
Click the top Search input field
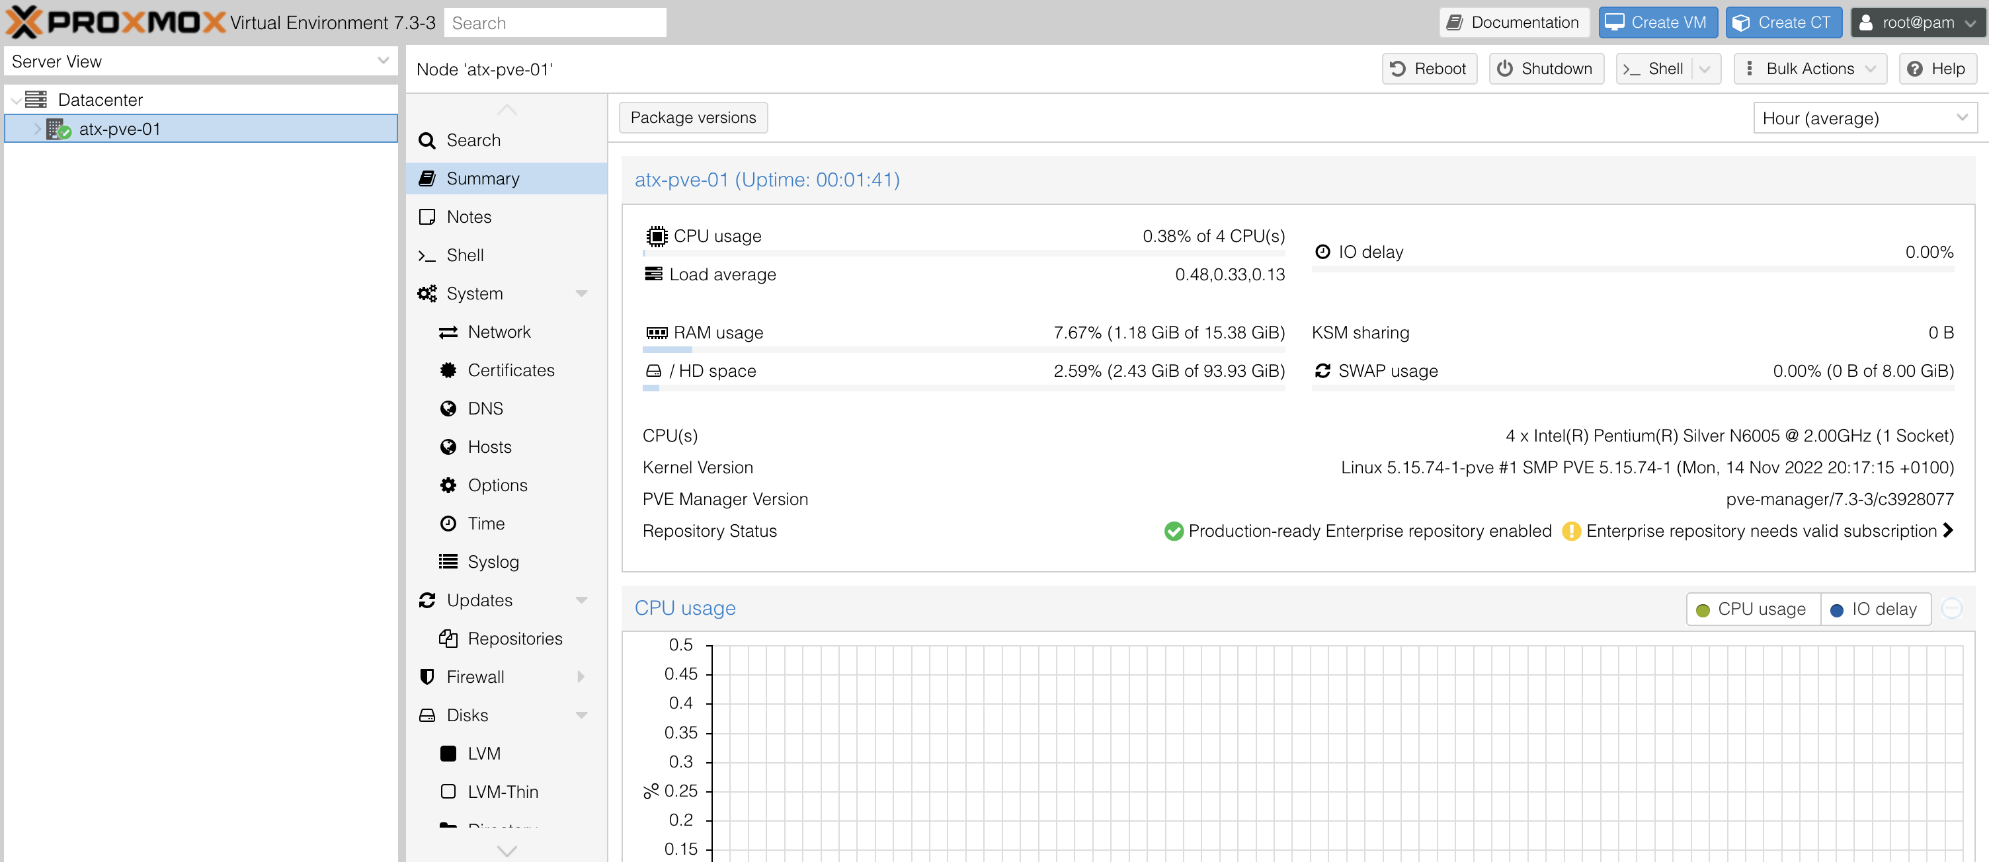(x=554, y=22)
